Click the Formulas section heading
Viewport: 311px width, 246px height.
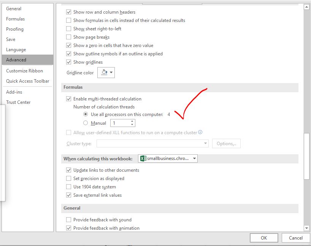tap(73, 87)
